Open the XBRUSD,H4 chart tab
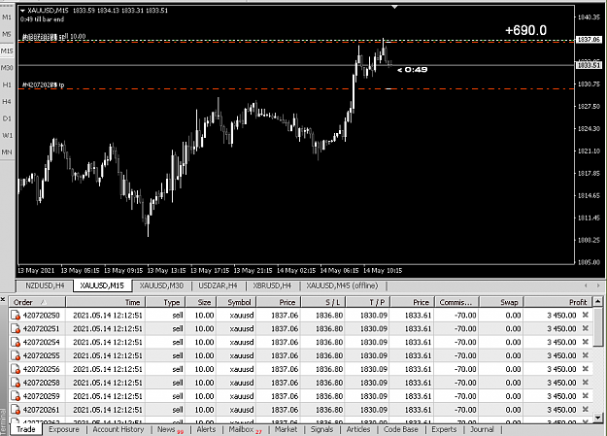 (272, 285)
